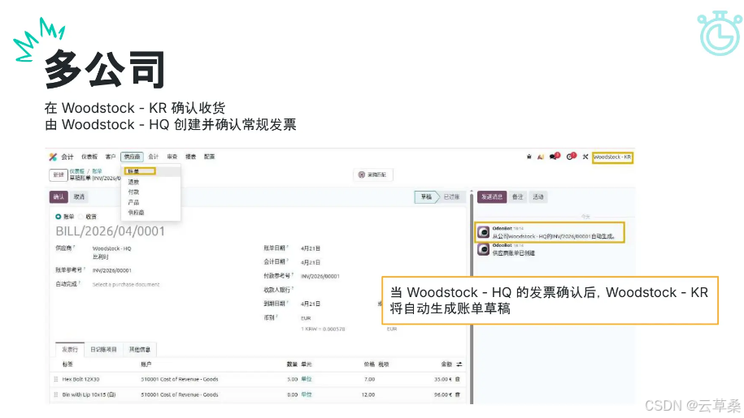Viewport: 744px width, 418px height.
Task: Pick the 到期日期 4月21日 date field
Action: click(311, 304)
